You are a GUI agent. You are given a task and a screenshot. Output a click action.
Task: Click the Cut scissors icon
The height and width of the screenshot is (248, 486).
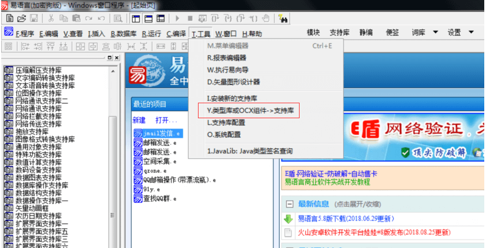coord(51,18)
